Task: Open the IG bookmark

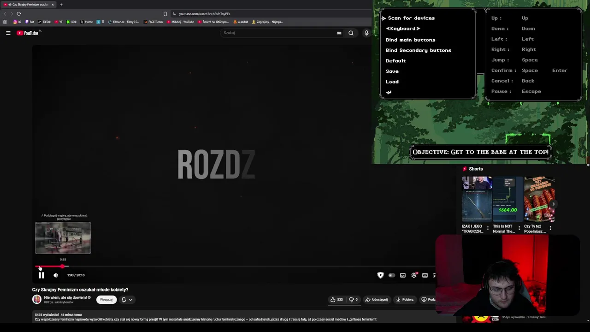Action: click(x=17, y=22)
